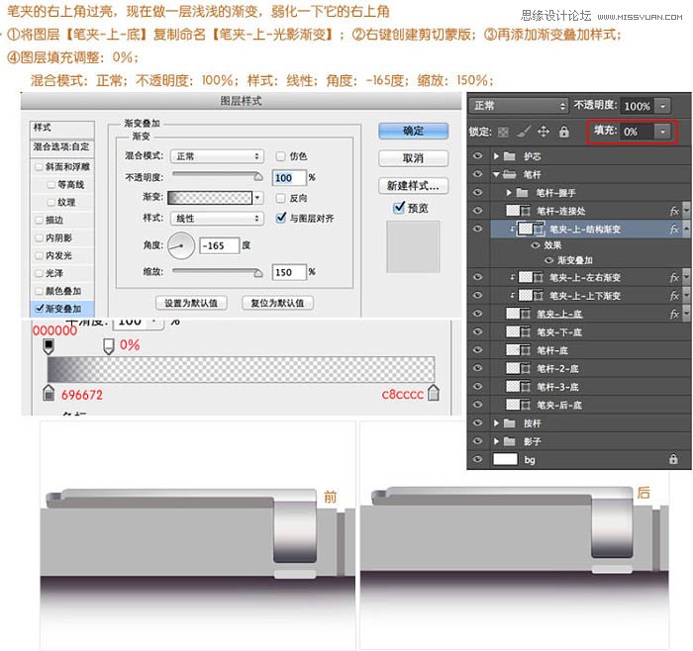Screen dimensions: 693x651
Task: Select the 0% opacity stop marker
Action: pos(109,346)
